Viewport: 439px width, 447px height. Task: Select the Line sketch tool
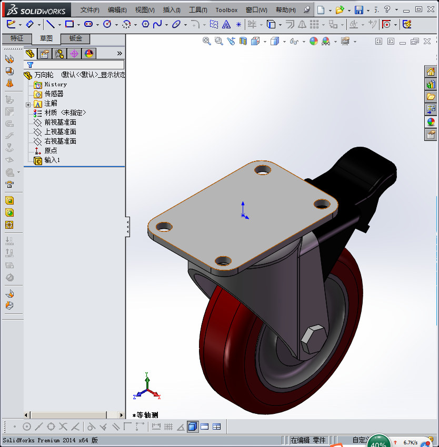pos(51,24)
